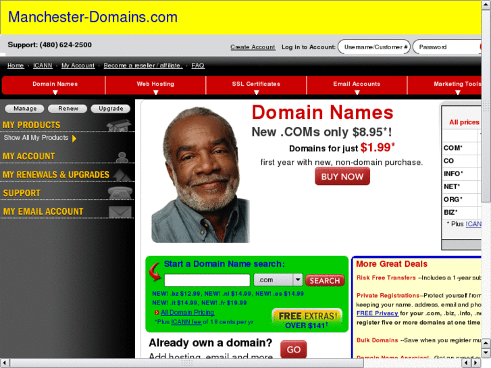Click Private Registrations deal
The width and height of the screenshot is (491, 368).
point(388,295)
